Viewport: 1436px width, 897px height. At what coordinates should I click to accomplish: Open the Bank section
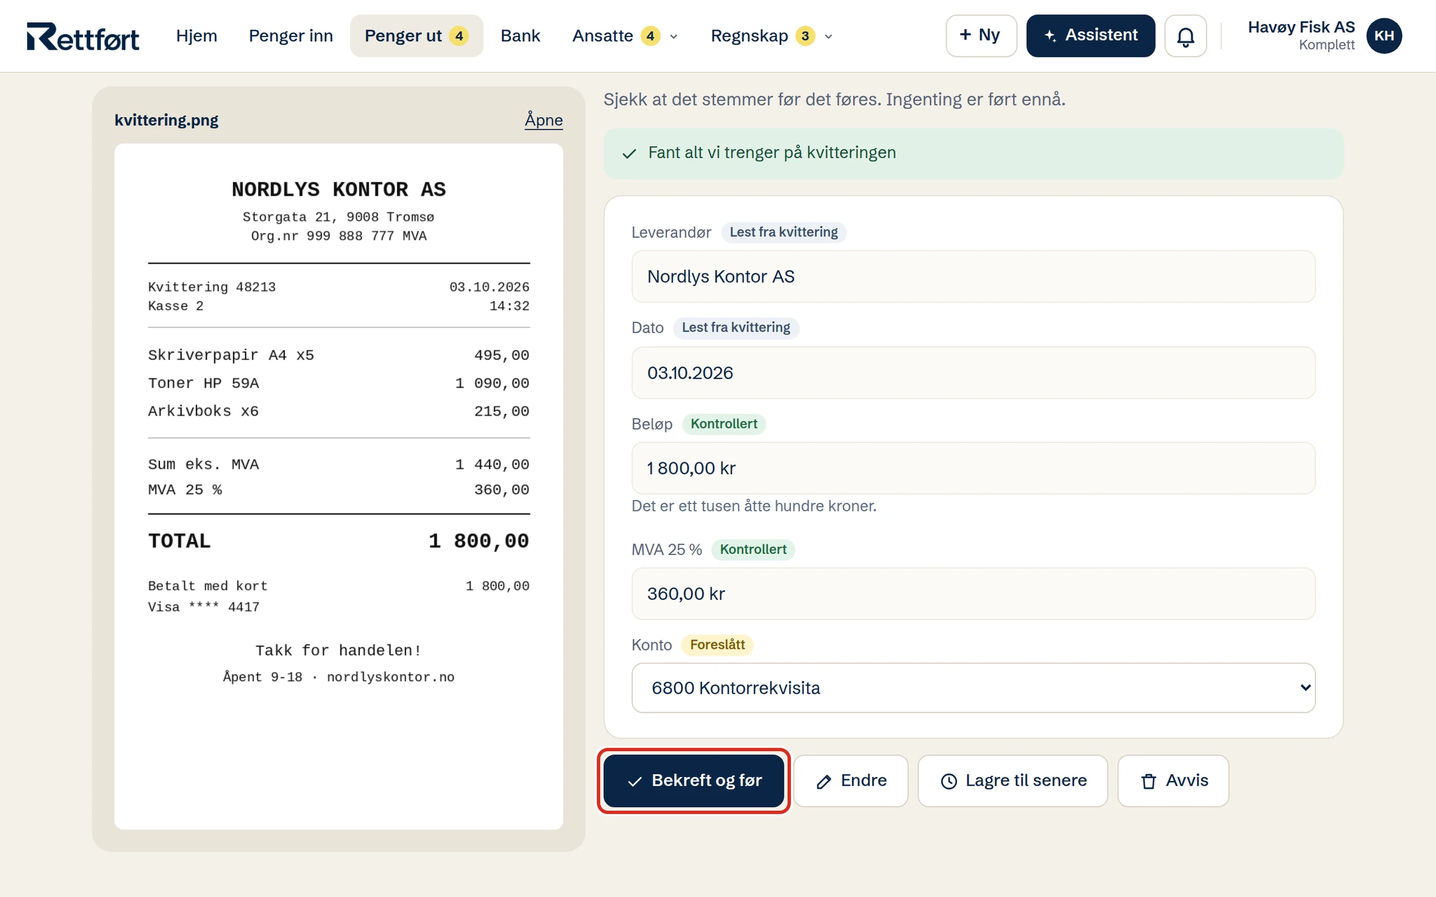[520, 36]
